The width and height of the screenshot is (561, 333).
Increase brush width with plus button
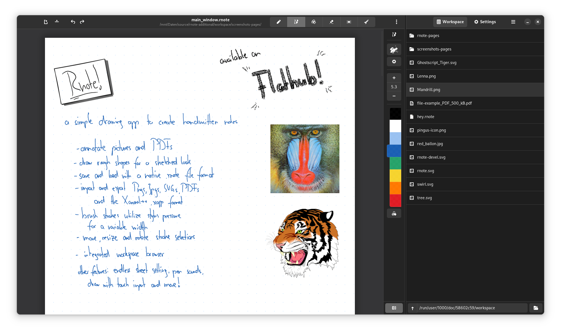[x=394, y=78]
